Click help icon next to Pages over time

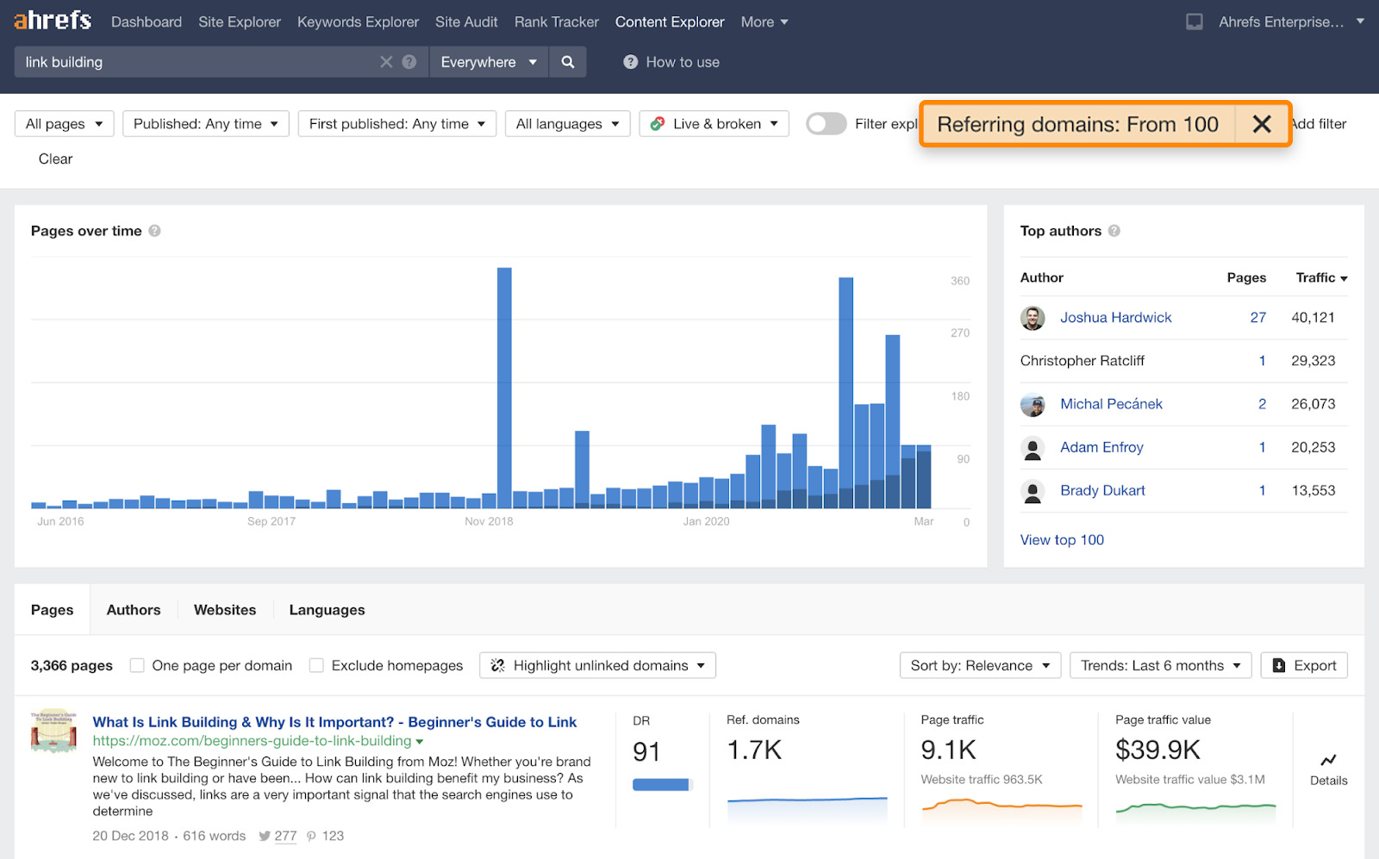pos(154,231)
